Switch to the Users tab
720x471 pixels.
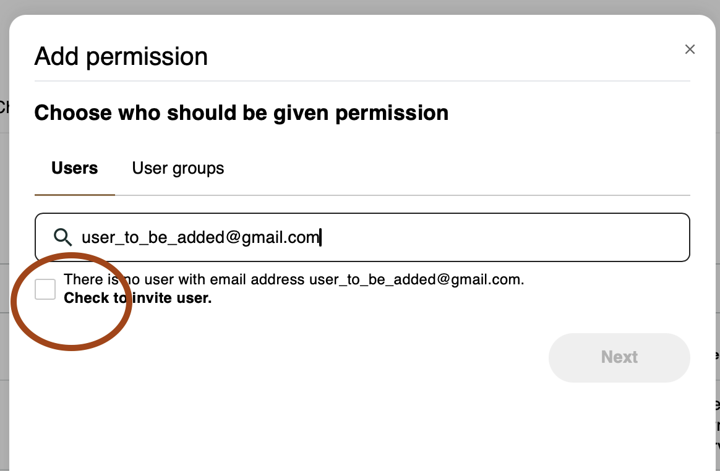coord(75,168)
